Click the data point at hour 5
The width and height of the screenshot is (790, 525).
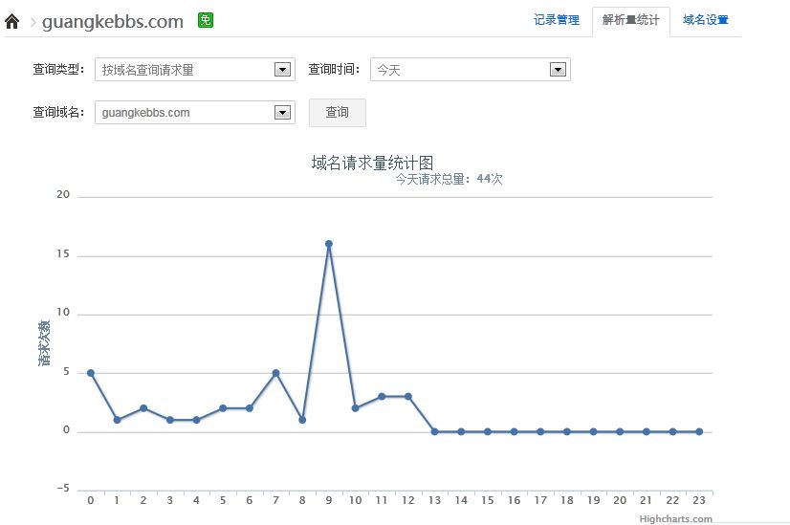[223, 408]
